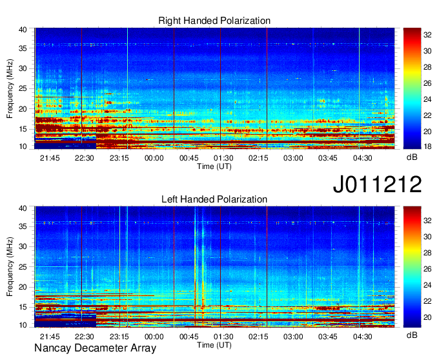Click the Time (UT) label under the bottom plot
The height and width of the screenshot is (356, 439).
click(214, 345)
